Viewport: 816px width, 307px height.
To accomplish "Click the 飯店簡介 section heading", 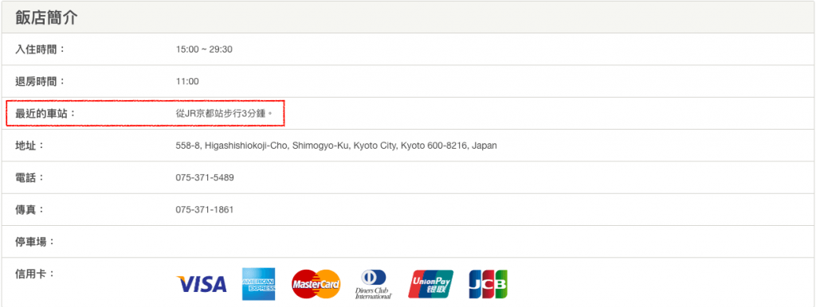I will click(x=46, y=17).
